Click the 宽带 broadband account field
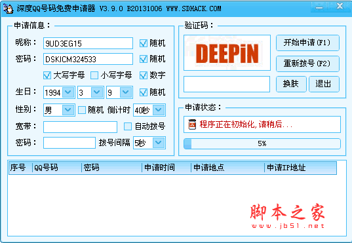Viewport: 352px width, 243px height. [80, 127]
